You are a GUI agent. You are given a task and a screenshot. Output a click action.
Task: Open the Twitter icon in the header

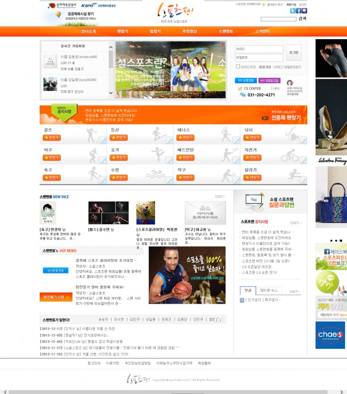point(292,10)
